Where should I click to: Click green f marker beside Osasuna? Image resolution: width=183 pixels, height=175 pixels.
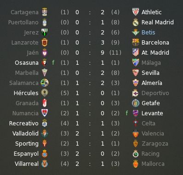point(53,62)
